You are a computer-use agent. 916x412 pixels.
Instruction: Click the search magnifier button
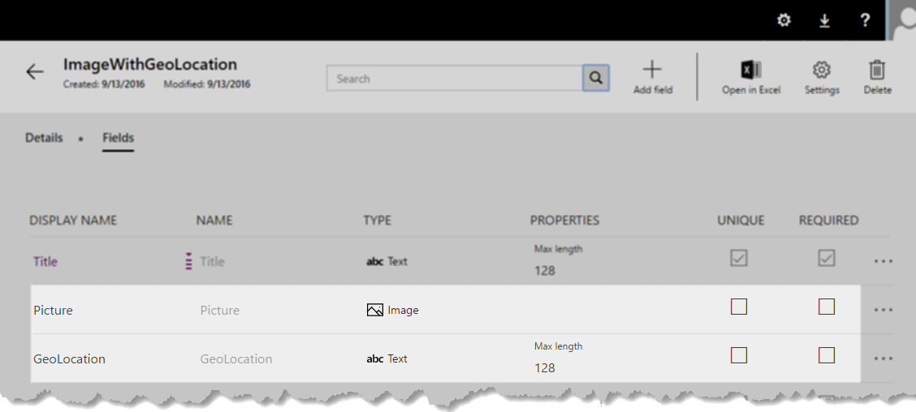pyautogui.click(x=595, y=79)
